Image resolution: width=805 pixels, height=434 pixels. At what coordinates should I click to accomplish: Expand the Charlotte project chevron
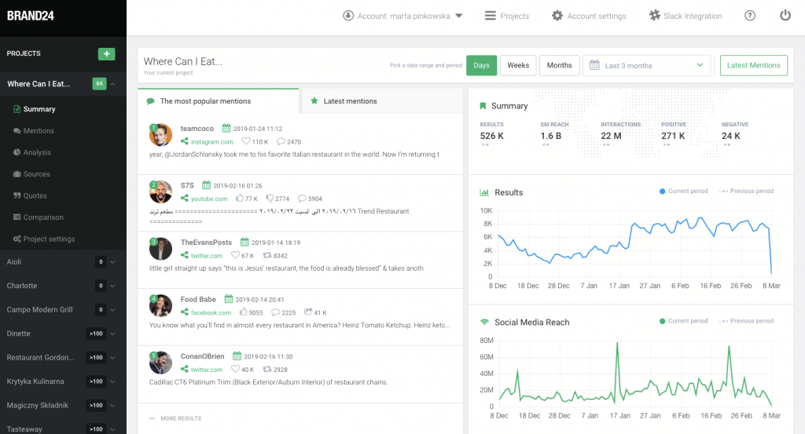112,286
